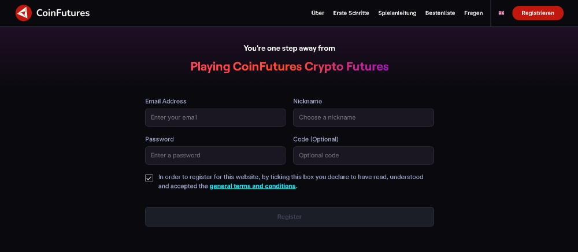Open the general terms and conditions link
Screen dimensions: 578x252
click(253, 186)
